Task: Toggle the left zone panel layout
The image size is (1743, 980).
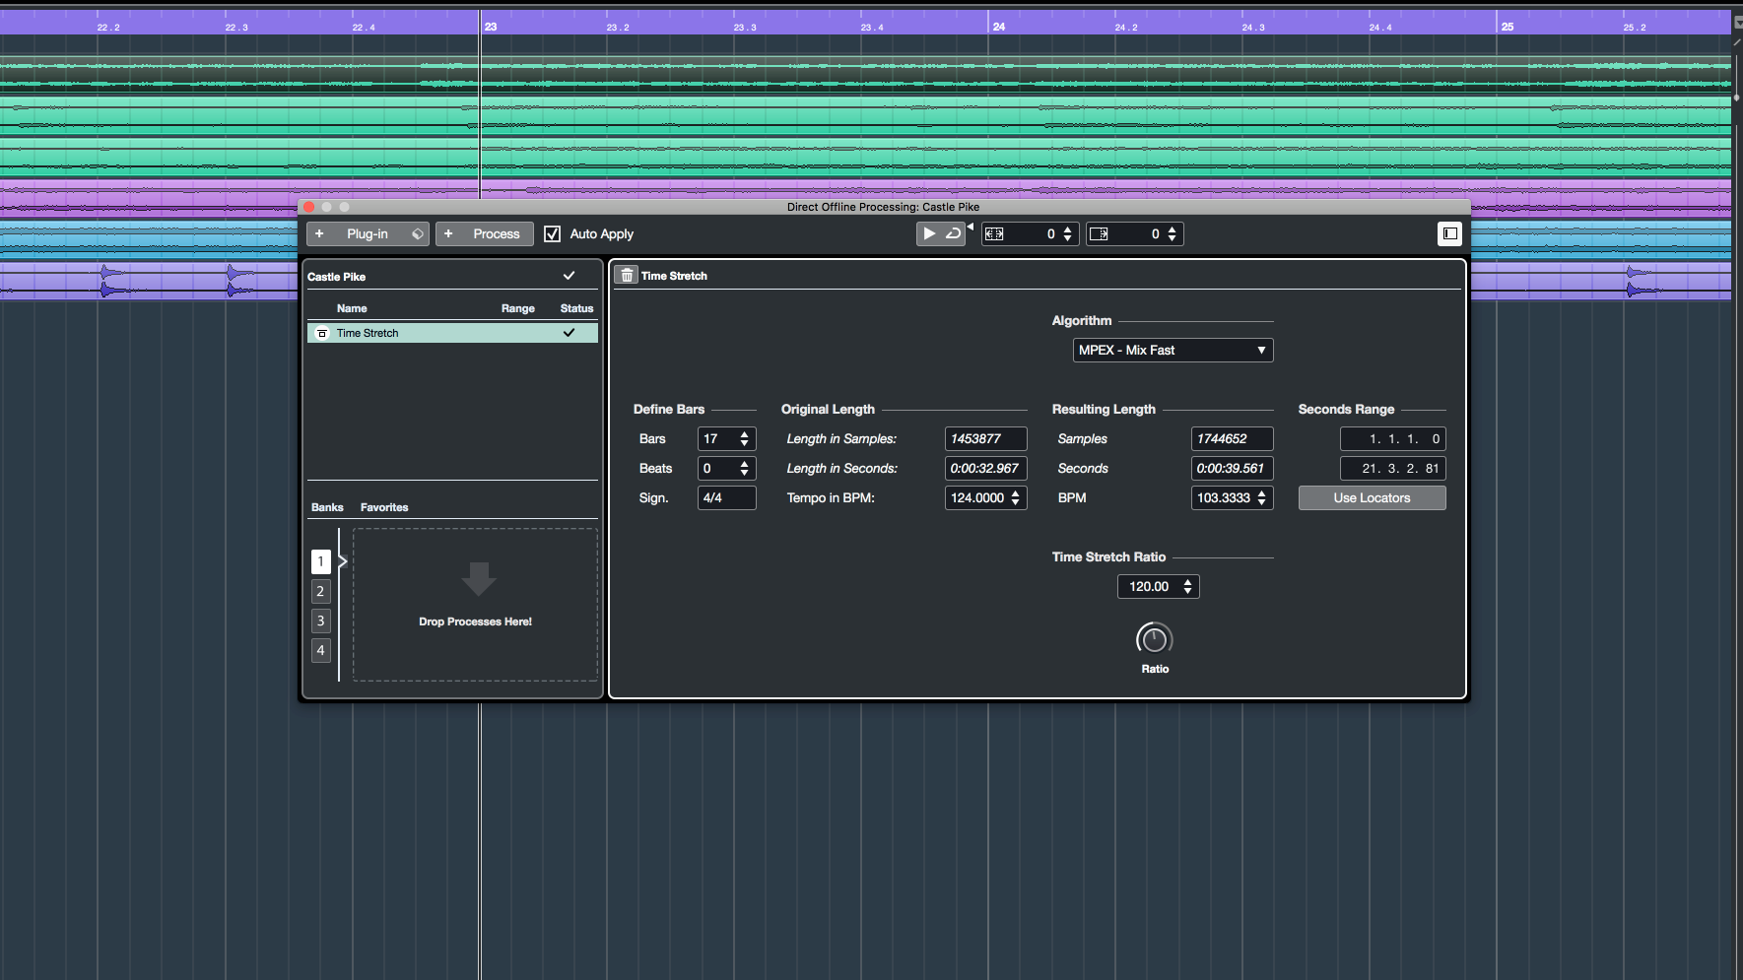Action: (1449, 233)
